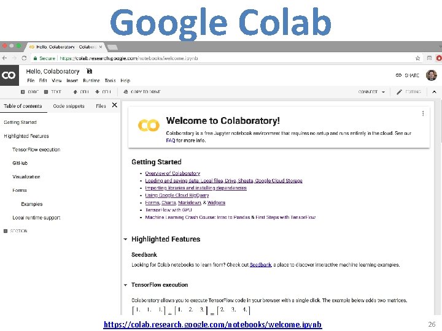The width and height of the screenshot is (442, 331).
Task: Switch to the Table of contents tab
Action: coord(23,106)
